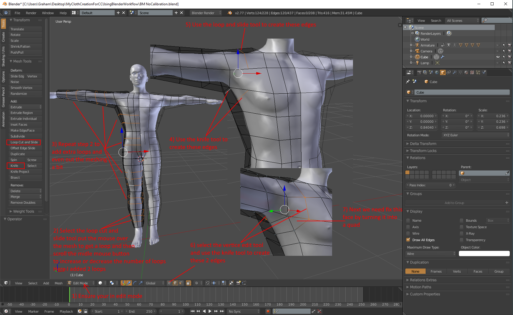Click the OpenGL render image camera icon
Image resolution: width=513 pixels, height=315 pixels.
pos(238,283)
